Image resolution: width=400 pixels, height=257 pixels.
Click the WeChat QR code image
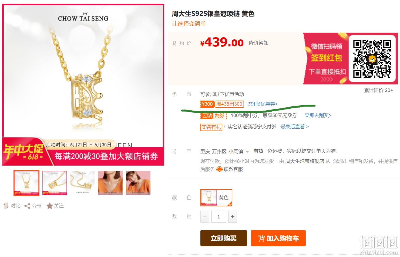[372, 59]
